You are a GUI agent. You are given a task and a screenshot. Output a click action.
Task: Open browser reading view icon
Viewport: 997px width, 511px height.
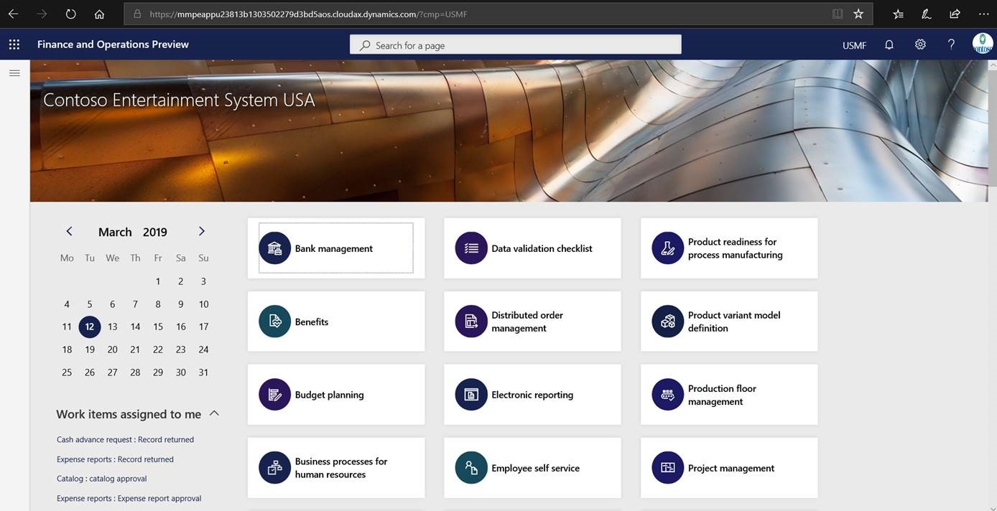click(837, 14)
